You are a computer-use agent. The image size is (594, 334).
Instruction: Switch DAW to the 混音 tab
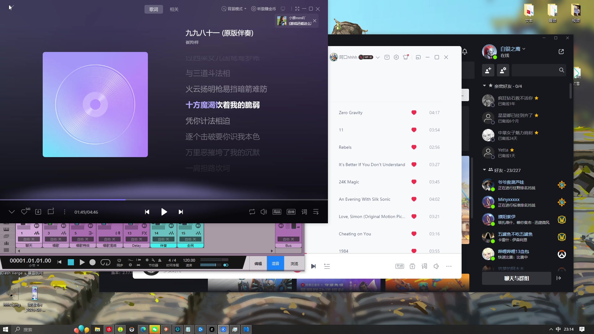pyautogui.click(x=275, y=264)
